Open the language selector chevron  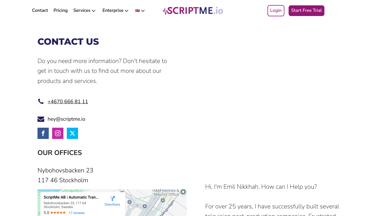(x=143, y=11)
